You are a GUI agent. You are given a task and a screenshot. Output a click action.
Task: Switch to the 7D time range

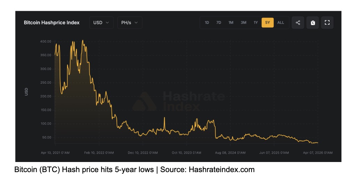coord(218,23)
